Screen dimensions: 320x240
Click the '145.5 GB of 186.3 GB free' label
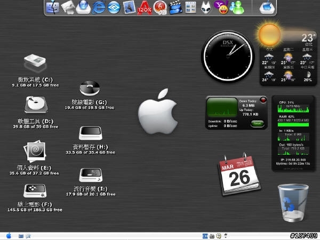pyautogui.click(x=35, y=210)
